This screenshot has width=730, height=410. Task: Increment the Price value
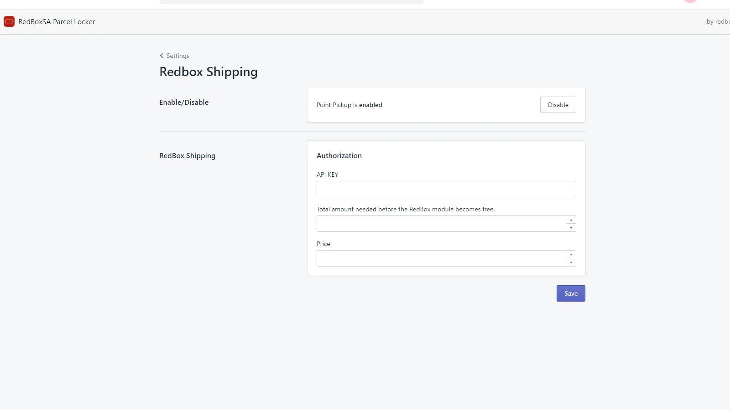coord(571,254)
